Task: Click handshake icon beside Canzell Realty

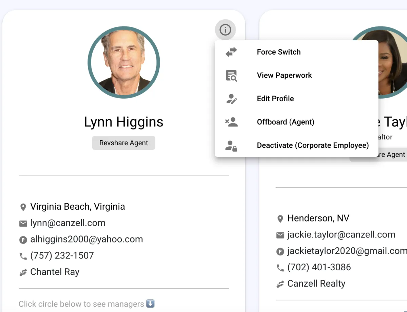Action: click(x=280, y=284)
